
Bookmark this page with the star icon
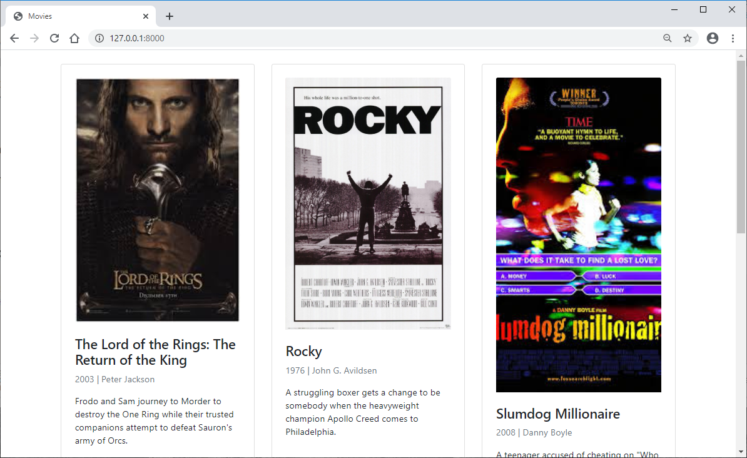click(x=688, y=38)
